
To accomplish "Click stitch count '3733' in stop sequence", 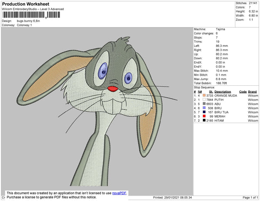I will click(210, 96).
